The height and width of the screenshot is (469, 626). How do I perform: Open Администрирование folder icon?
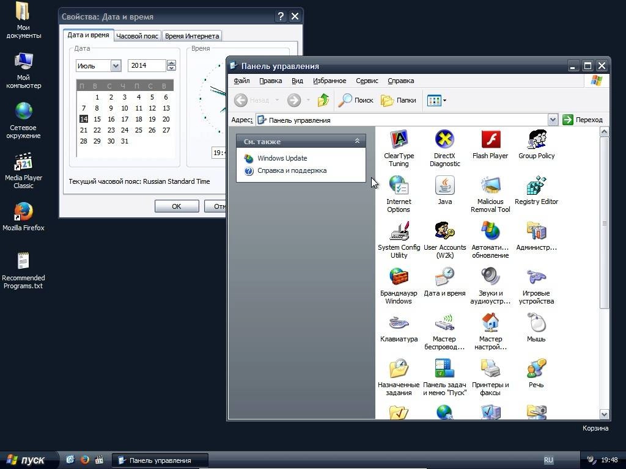click(x=536, y=236)
